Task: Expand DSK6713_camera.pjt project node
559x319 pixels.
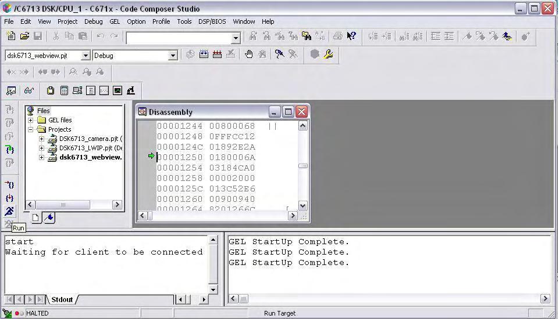Action: point(42,139)
